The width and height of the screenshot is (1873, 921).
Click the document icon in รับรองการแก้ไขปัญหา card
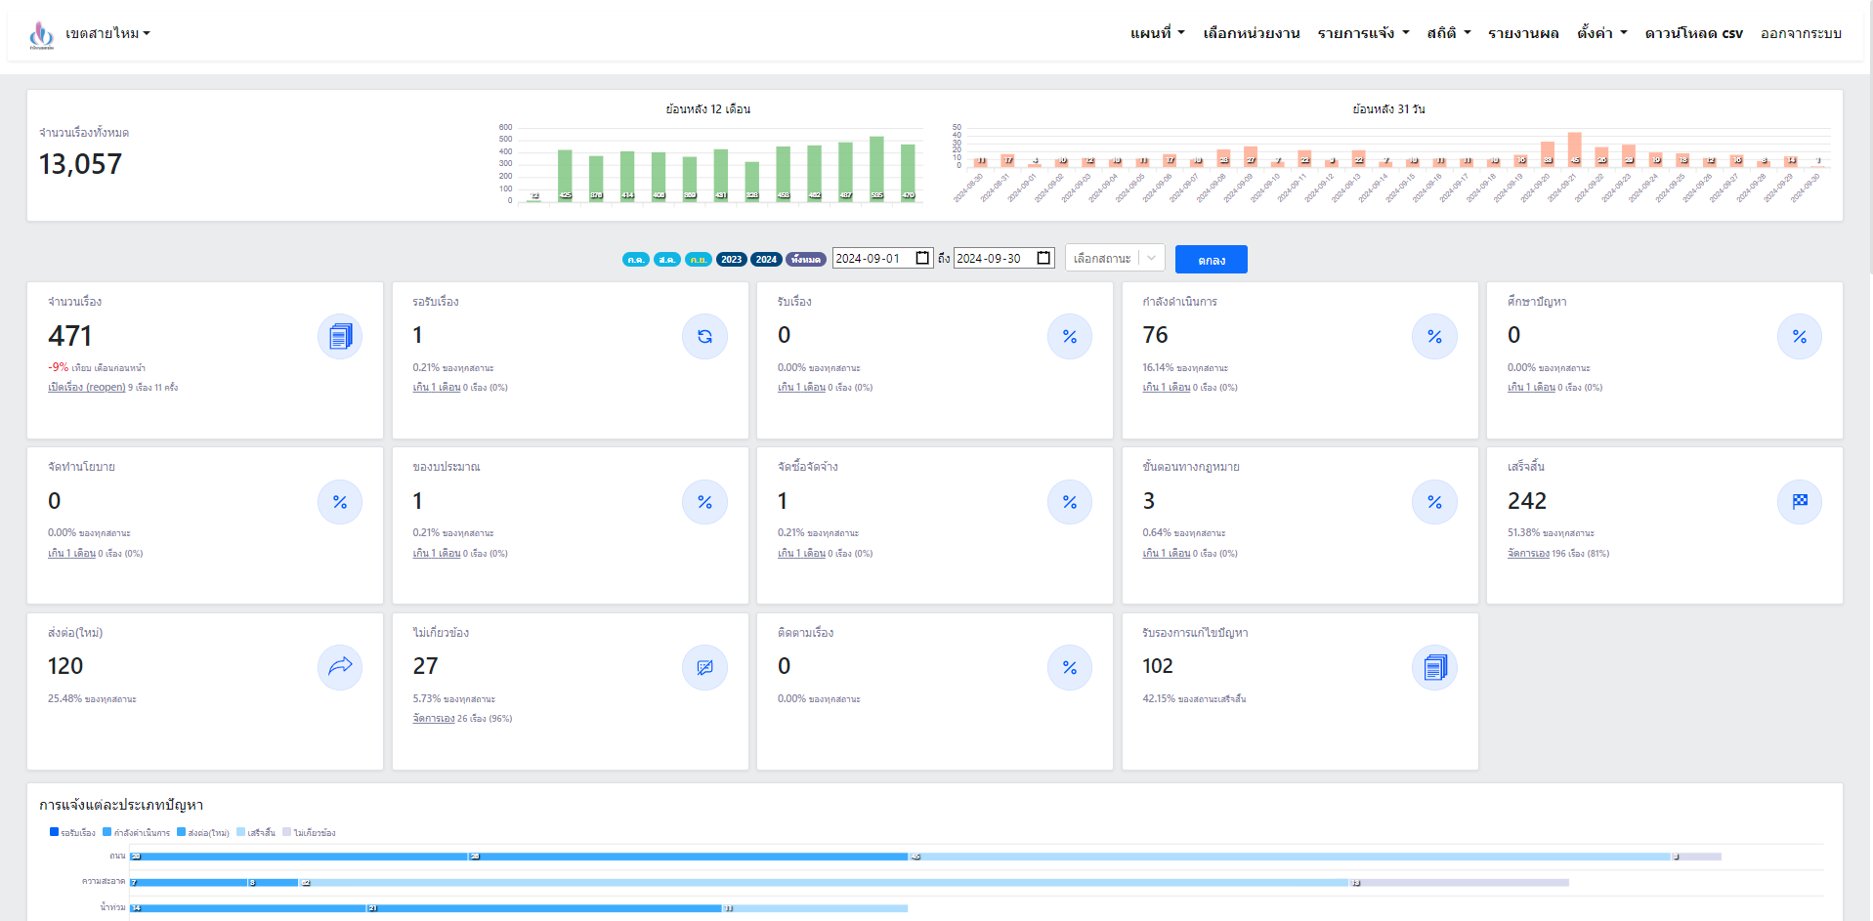click(1433, 667)
